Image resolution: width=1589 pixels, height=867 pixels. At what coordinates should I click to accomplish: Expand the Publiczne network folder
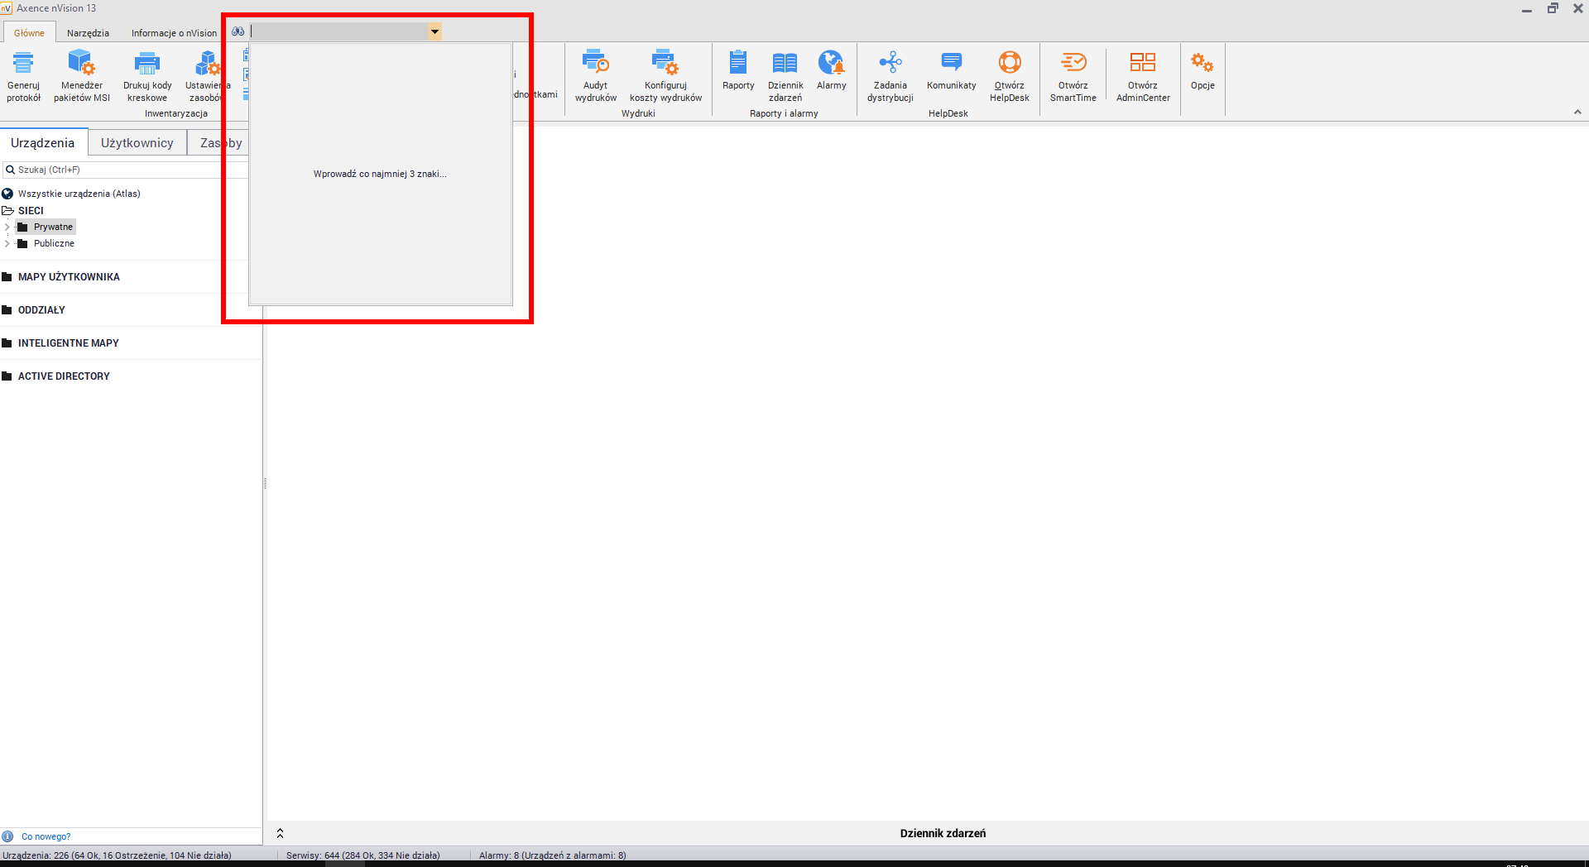[x=7, y=243]
